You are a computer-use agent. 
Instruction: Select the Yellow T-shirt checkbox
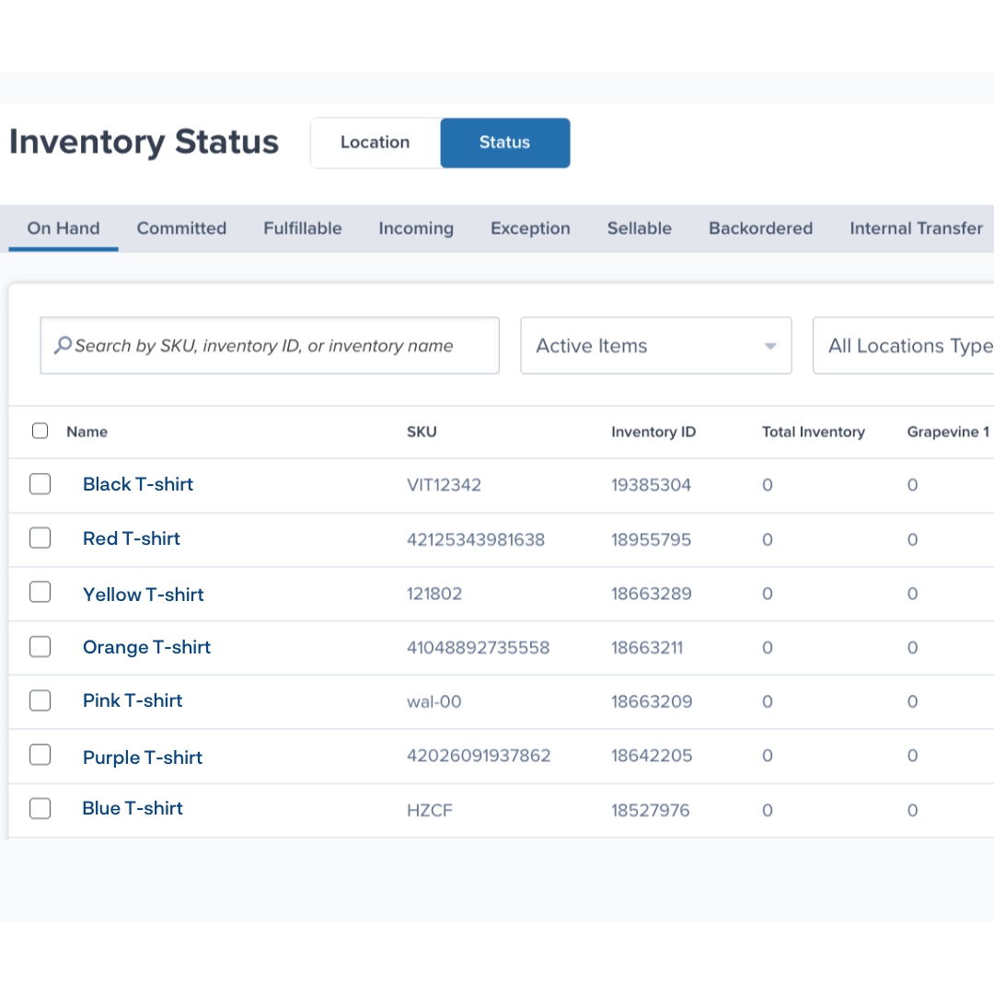click(40, 593)
